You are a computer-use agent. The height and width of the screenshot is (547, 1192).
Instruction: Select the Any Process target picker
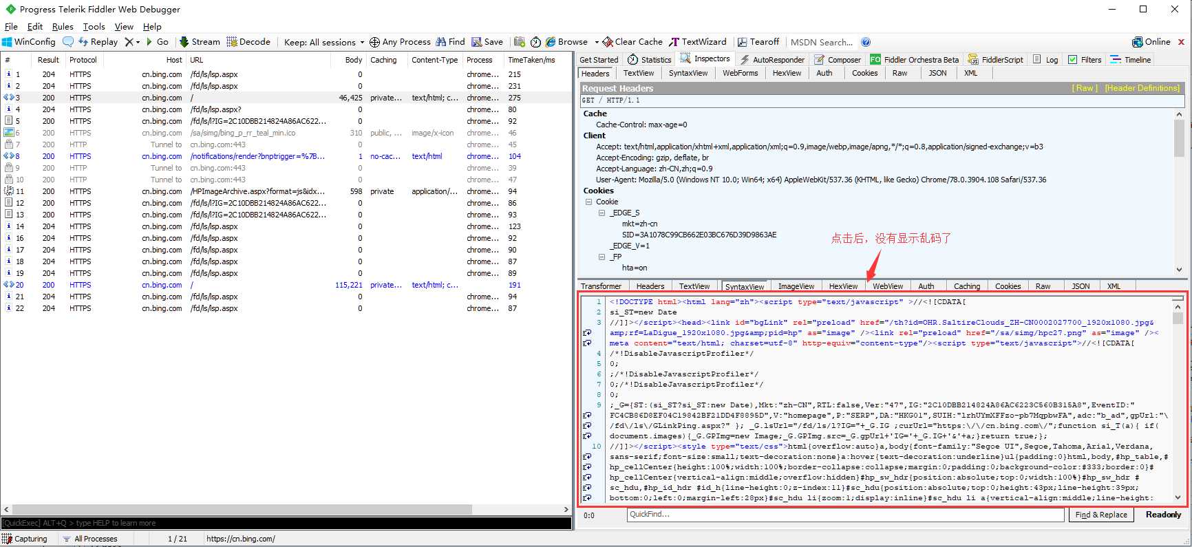pyautogui.click(x=400, y=42)
